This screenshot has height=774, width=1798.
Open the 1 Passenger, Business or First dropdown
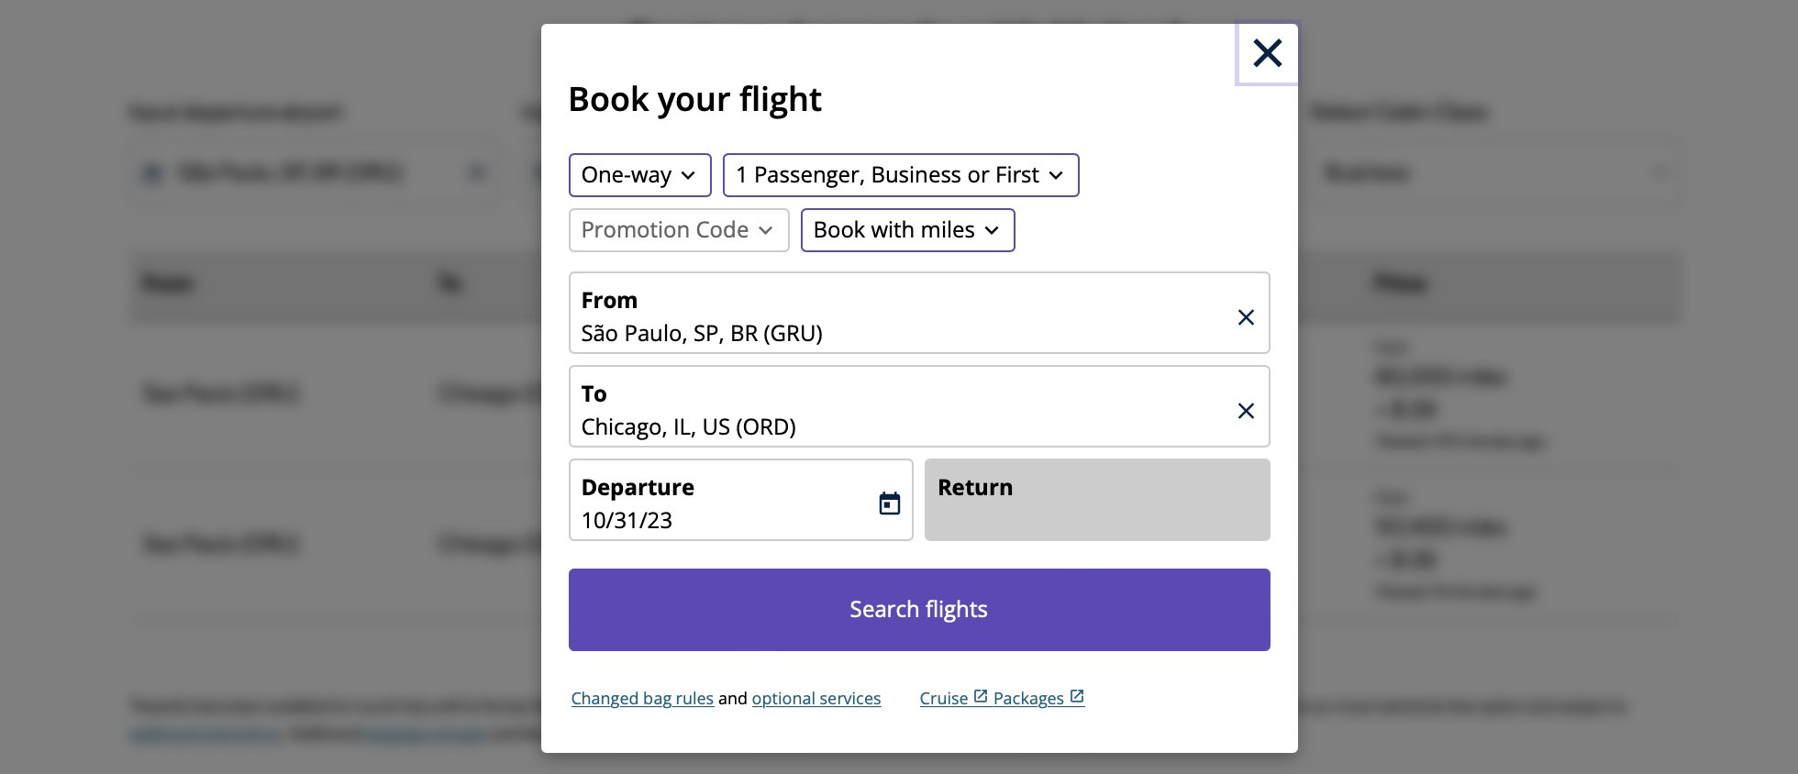coord(900,175)
